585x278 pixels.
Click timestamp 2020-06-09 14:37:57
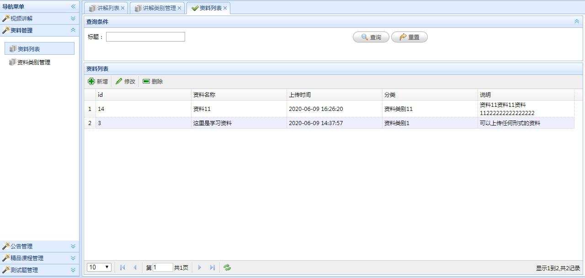point(316,123)
